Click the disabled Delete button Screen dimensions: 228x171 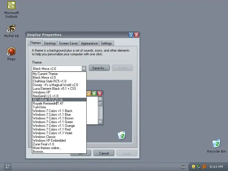click(x=122, y=68)
